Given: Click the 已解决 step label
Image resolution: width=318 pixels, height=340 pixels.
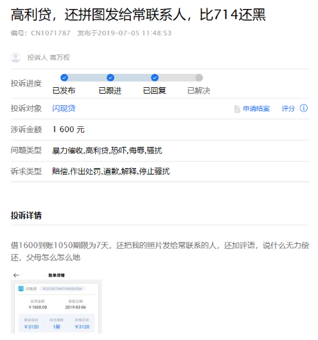Looking at the screenshot, I should pos(199,90).
